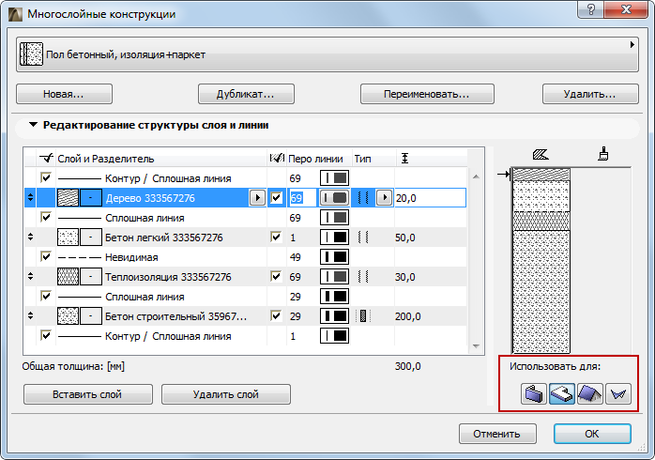This screenshot has width=655, height=460.
Task: Toggle bottom Контур separator checkbox
Action: coord(46,335)
